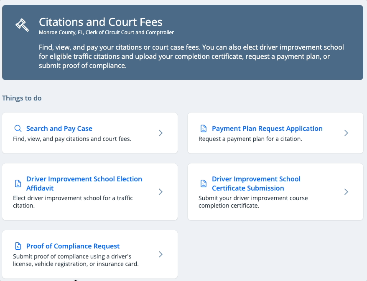This screenshot has width=367, height=281.
Task: Open the chevron on the Election Affidavit card
Action: (x=161, y=192)
